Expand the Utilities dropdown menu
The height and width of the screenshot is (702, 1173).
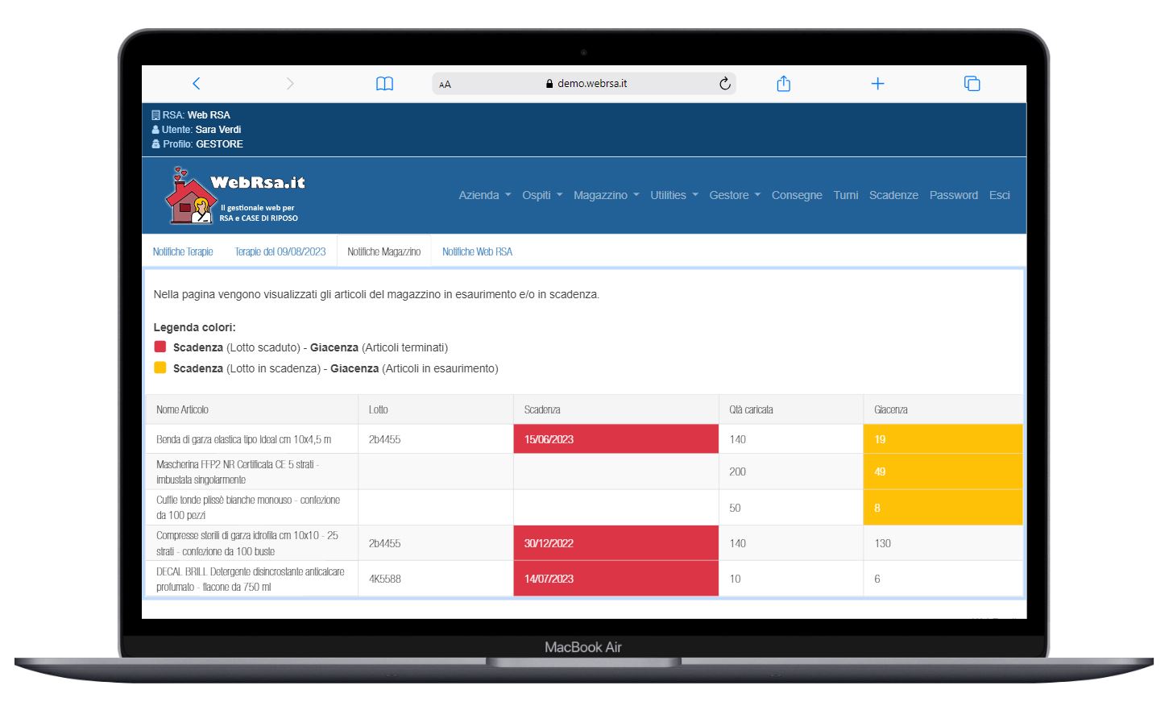click(674, 195)
